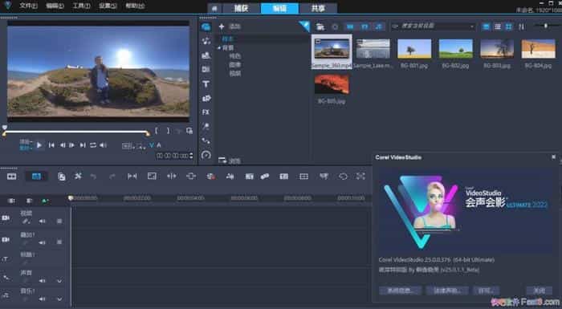Open the record/capture option icon
The height and width of the screenshot is (309, 562).
[x=210, y=177]
